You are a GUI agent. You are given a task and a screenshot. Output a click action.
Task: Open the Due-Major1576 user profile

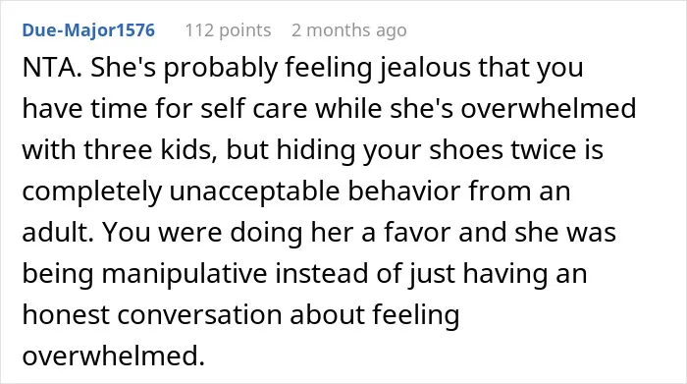[x=88, y=30]
